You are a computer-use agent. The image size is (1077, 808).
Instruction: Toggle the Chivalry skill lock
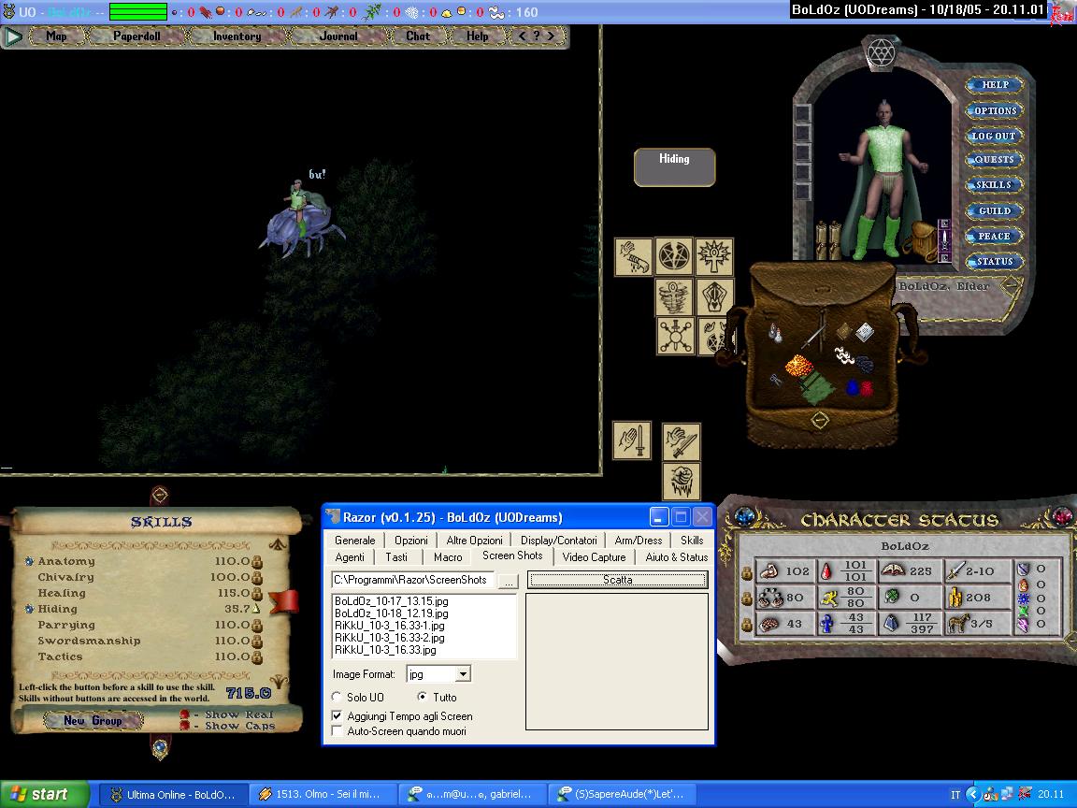coord(257,577)
